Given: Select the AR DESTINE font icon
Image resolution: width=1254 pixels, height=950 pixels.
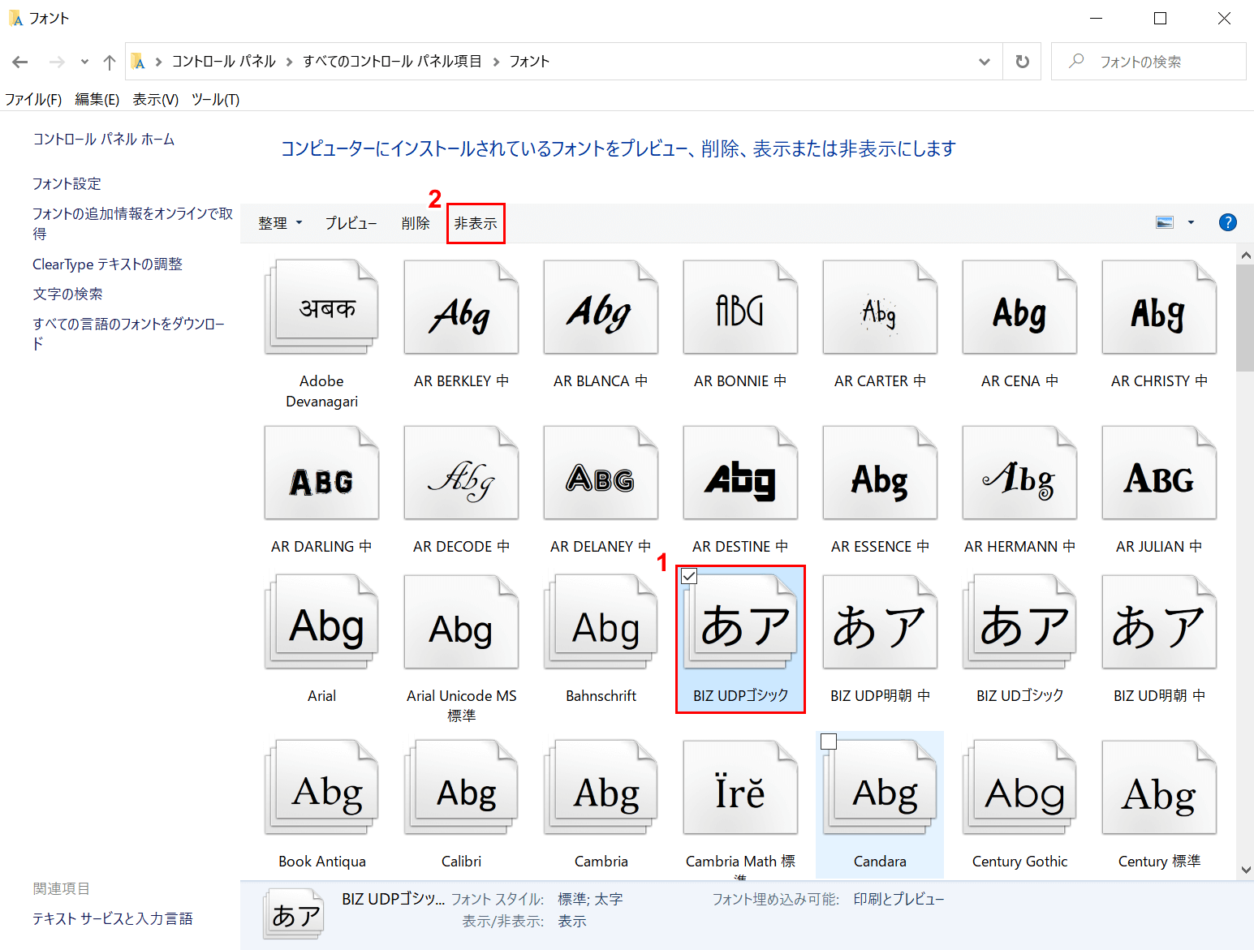Looking at the screenshot, I should click(740, 473).
